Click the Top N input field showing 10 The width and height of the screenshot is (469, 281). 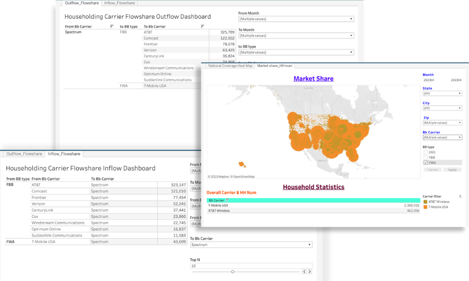[x=251, y=266]
